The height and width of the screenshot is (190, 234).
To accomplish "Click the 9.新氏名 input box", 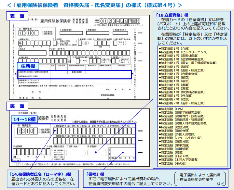I will pyautogui.click(x=33, y=53).
